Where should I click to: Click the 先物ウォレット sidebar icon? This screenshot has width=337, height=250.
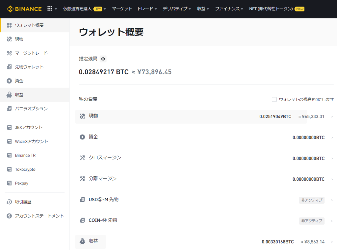click(9, 67)
